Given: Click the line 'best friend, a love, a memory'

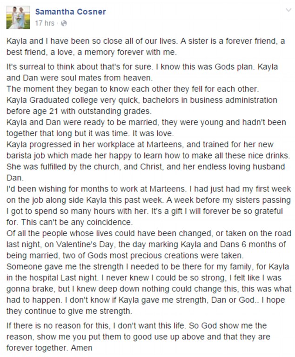Looking at the screenshot, I should (x=92, y=52).
